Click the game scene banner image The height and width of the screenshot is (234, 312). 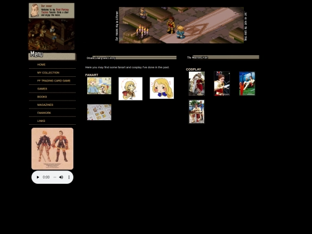181,25
